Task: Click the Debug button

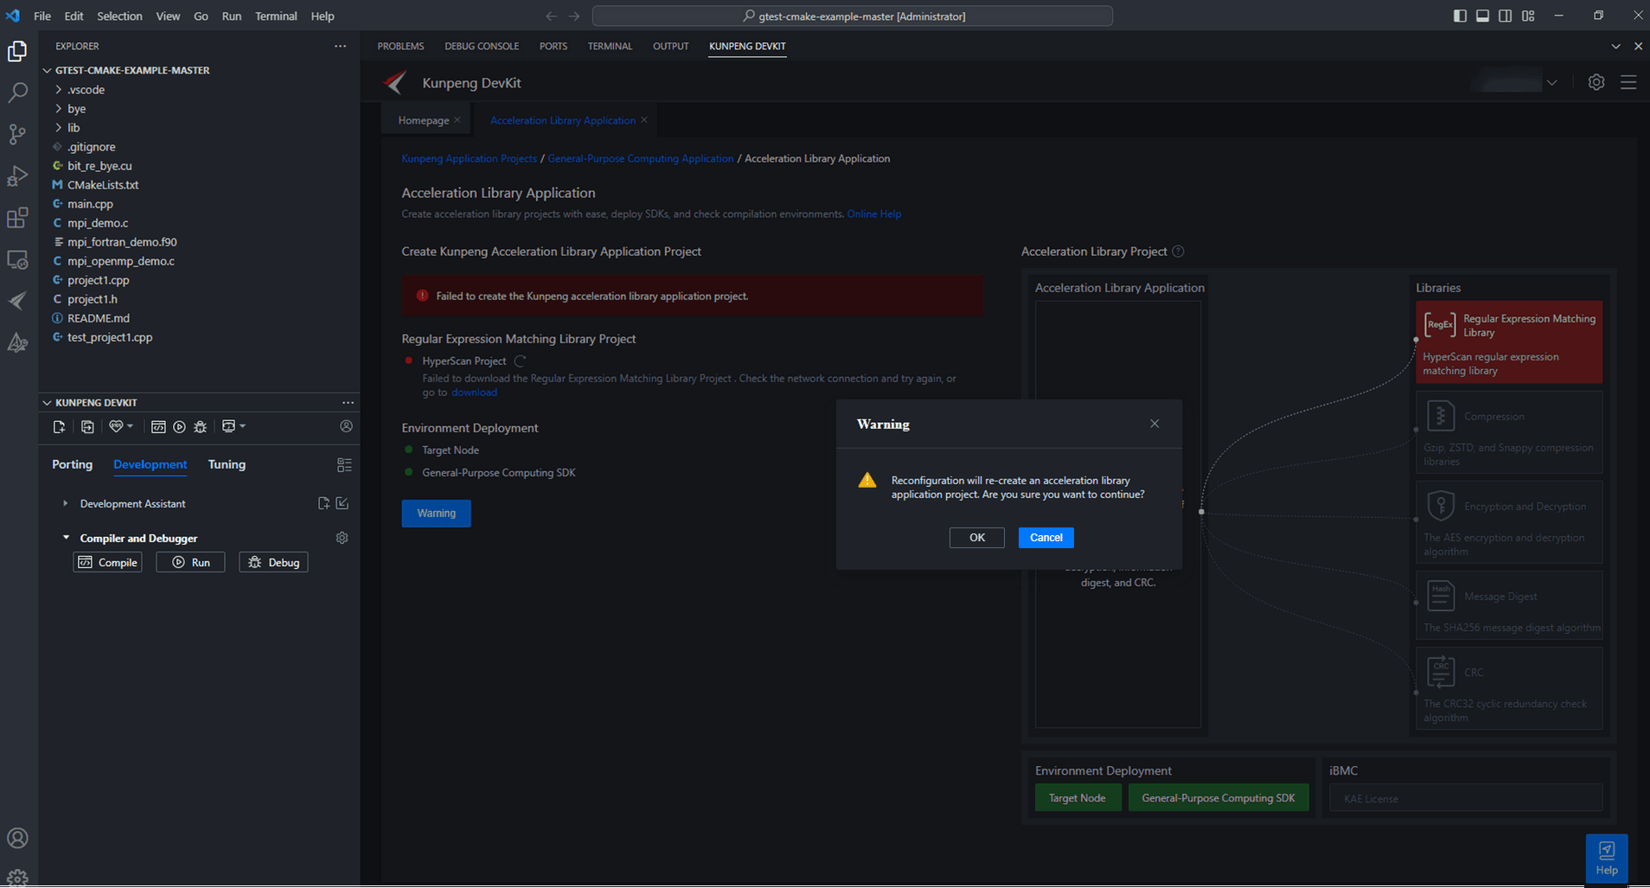Action: click(x=273, y=562)
